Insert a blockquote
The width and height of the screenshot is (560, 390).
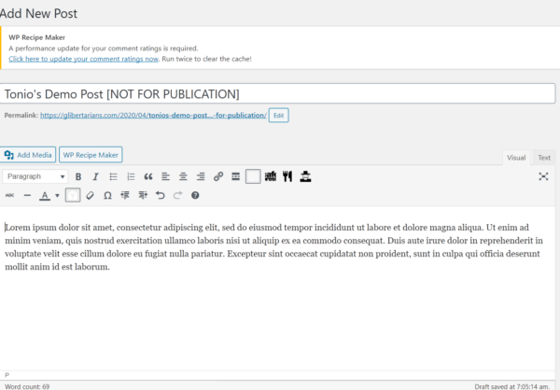[x=147, y=176]
